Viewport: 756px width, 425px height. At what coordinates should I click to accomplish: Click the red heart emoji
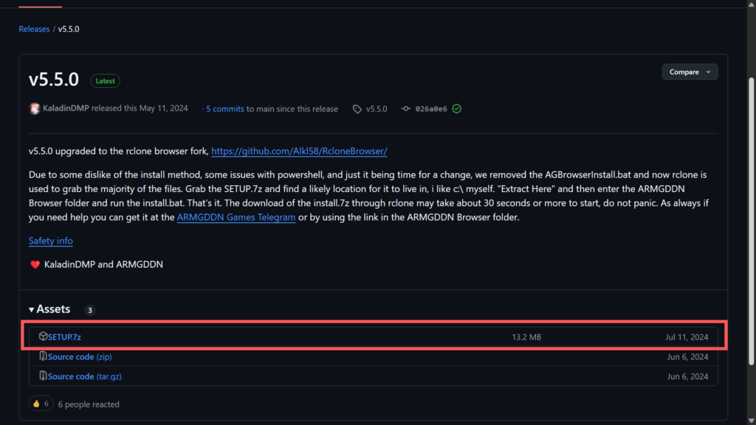click(35, 264)
